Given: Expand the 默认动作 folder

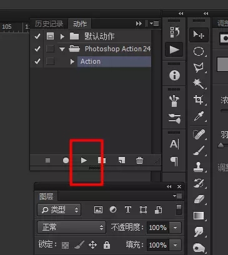Looking at the screenshot, I should click(62, 36).
